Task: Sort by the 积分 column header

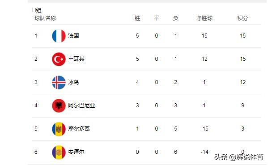Action: (242, 18)
